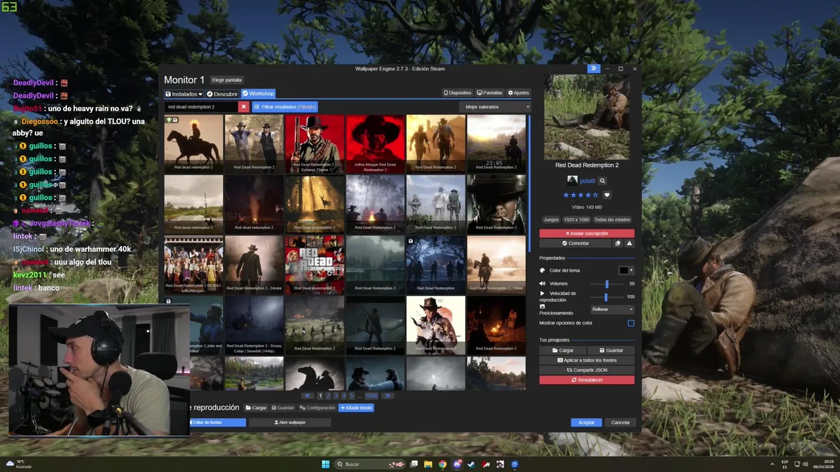Screen dimensions: 840x472
Task: Click the Juegos tag
Action: (551, 220)
